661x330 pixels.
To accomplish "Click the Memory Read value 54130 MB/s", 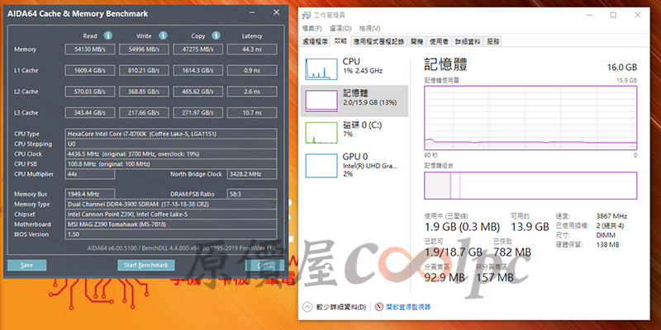I will click(x=89, y=49).
